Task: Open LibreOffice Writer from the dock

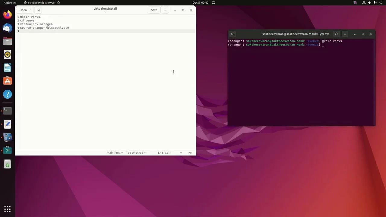Action: click(8, 68)
